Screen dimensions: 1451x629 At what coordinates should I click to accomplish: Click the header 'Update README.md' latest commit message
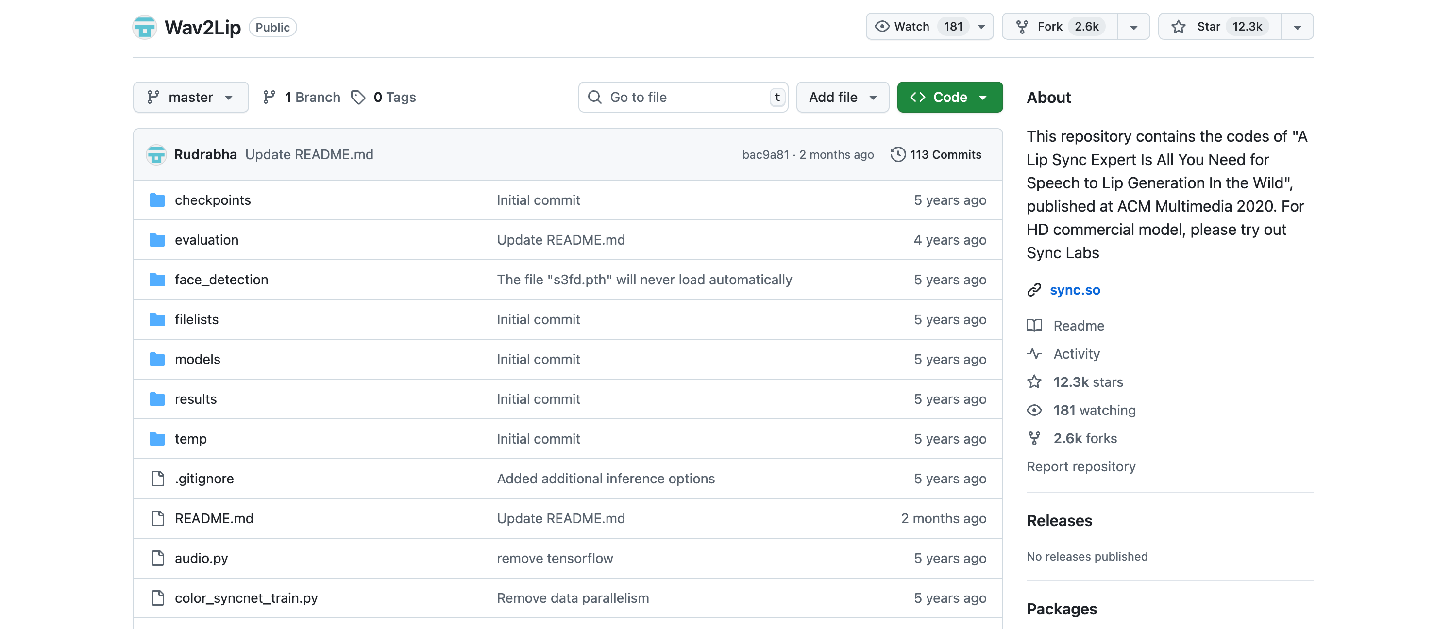(x=309, y=154)
